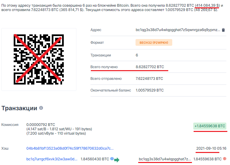Click the info icon beside Транзакции heading
The image size is (230, 165).
[41, 108]
